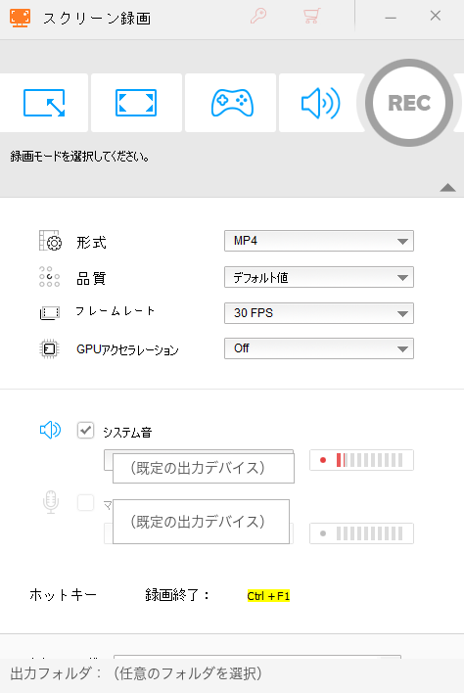Collapse the settings panel with the up arrow
This screenshot has height=693, width=464.
click(x=447, y=187)
